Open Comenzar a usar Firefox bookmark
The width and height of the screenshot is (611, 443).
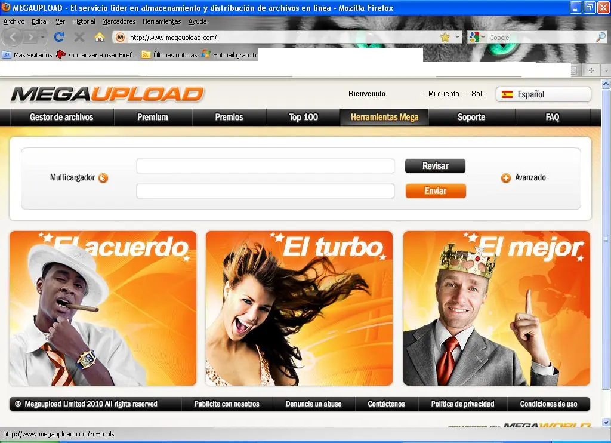97,54
